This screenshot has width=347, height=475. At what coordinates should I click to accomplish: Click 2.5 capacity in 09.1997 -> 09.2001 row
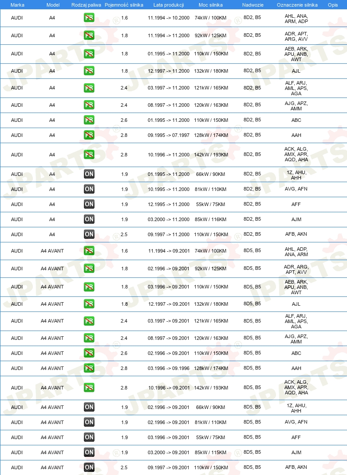pos(124,467)
